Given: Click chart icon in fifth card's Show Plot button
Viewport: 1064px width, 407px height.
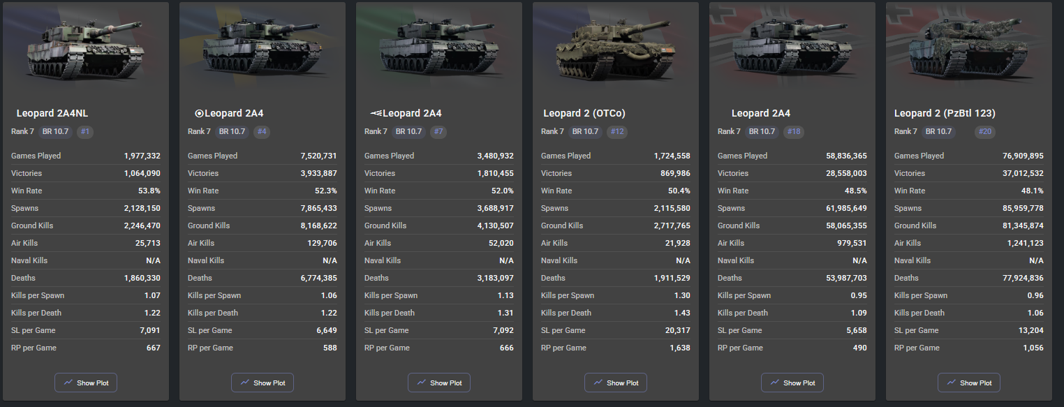Looking at the screenshot, I should click(775, 383).
